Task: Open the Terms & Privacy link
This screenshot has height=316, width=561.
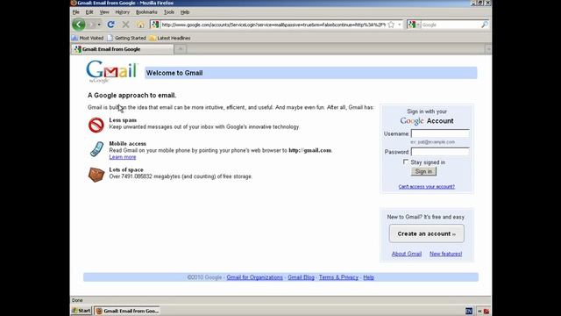Action: tap(338, 277)
